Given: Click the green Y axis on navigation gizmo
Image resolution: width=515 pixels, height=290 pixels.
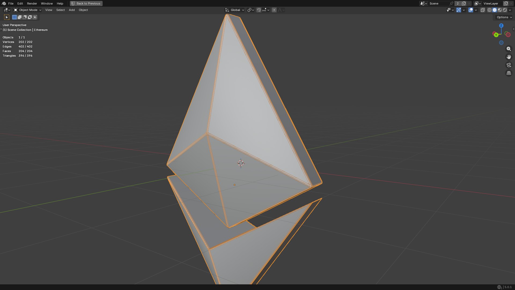Looking at the screenshot, I should point(496,35).
